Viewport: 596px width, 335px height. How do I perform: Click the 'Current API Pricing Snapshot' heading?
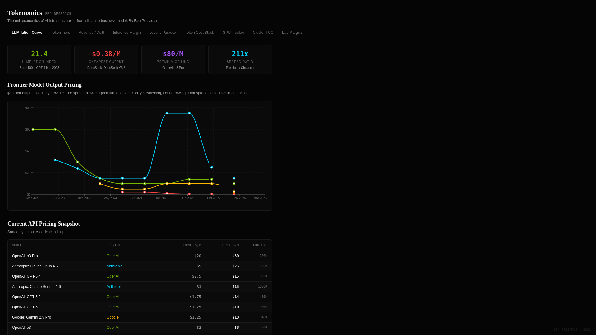pyautogui.click(x=43, y=224)
